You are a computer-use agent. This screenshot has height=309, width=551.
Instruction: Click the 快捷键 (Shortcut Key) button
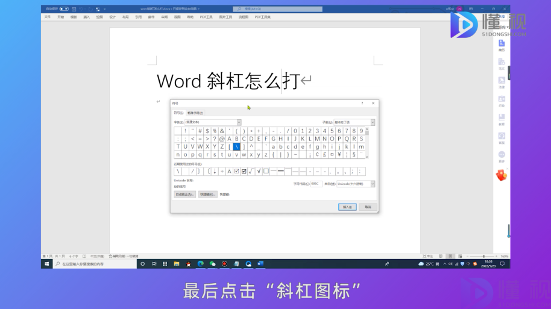coord(207,195)
